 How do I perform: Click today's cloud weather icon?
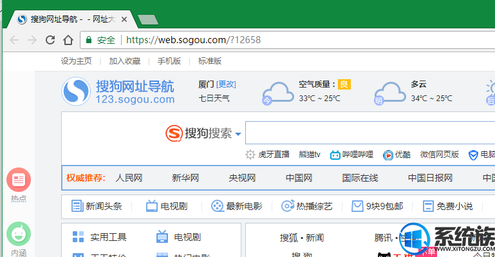click(x=277, y=93)
